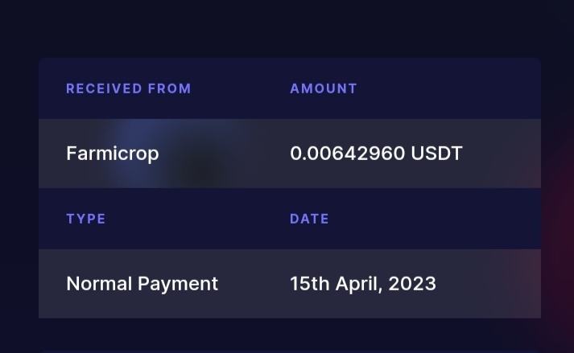This screenshot has width=574, height=353.
Task: Click the word Normal
Action: (x=99, y=284)
